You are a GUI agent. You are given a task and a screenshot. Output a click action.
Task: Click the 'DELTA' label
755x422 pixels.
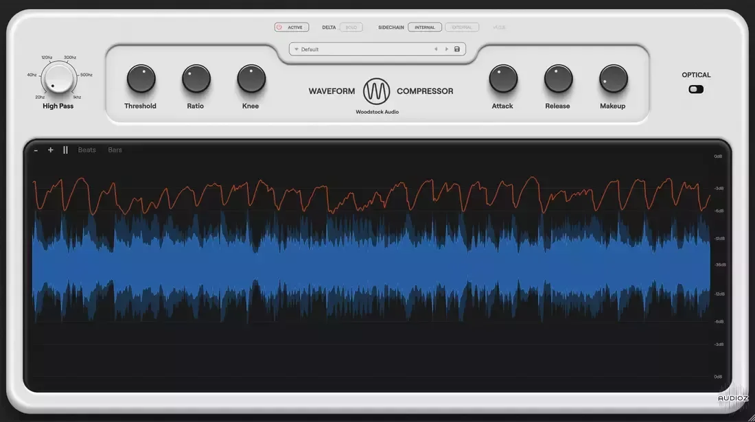(x=329, y=27)
